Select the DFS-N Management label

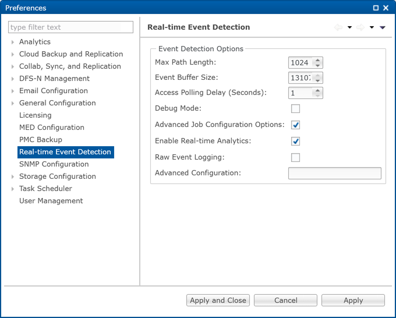[x=54, y=79]
